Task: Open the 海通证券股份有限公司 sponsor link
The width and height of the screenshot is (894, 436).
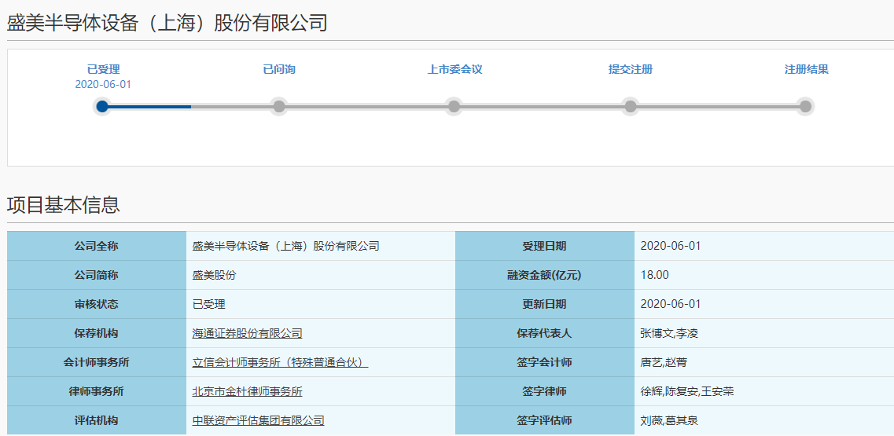Action: tap(247, 333)
